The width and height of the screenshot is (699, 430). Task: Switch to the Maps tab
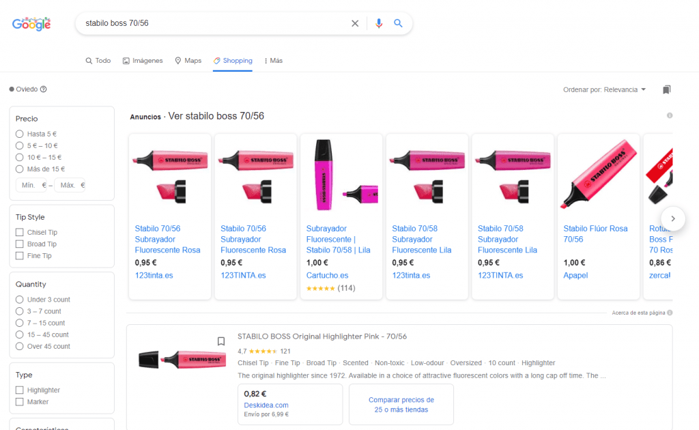pos(188,61)
